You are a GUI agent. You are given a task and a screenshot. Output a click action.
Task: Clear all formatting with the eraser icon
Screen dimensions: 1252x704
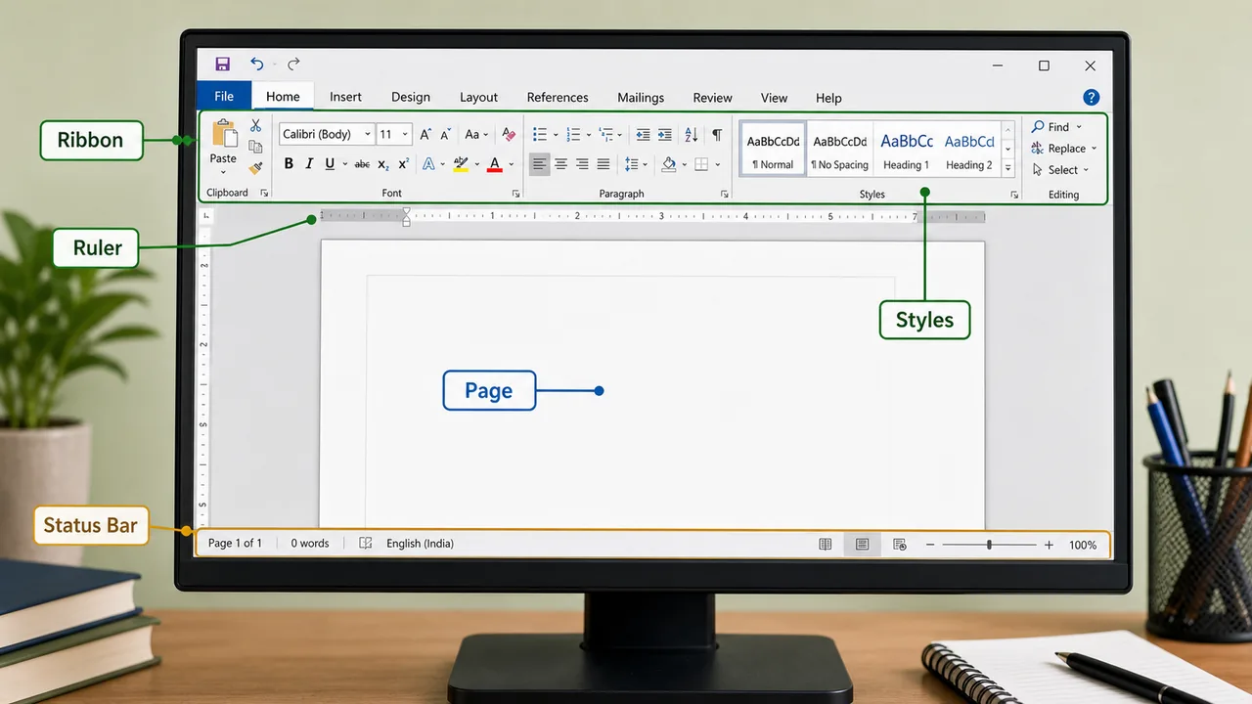point(509,135)
